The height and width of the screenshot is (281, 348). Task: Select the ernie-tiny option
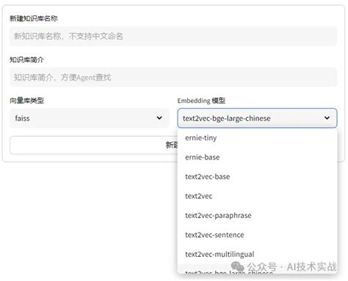(257, 138)
